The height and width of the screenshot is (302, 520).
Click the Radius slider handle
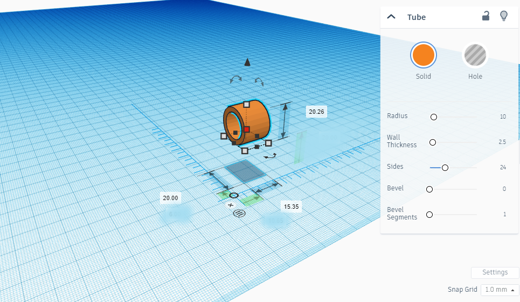pyautogui.click(x=433, y=117)
